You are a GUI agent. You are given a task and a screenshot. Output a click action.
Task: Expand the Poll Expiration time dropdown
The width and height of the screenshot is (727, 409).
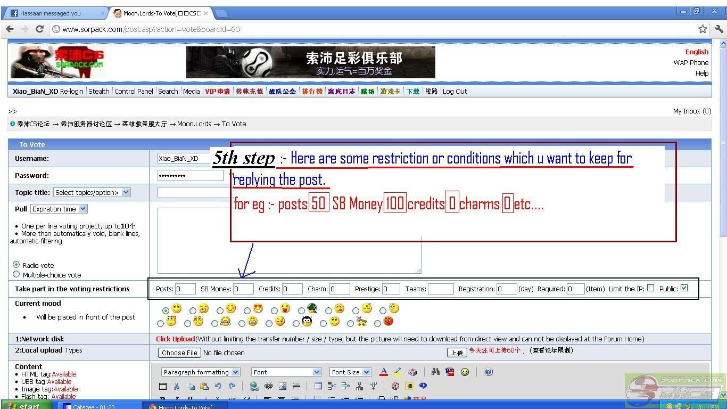pos(59,209)
